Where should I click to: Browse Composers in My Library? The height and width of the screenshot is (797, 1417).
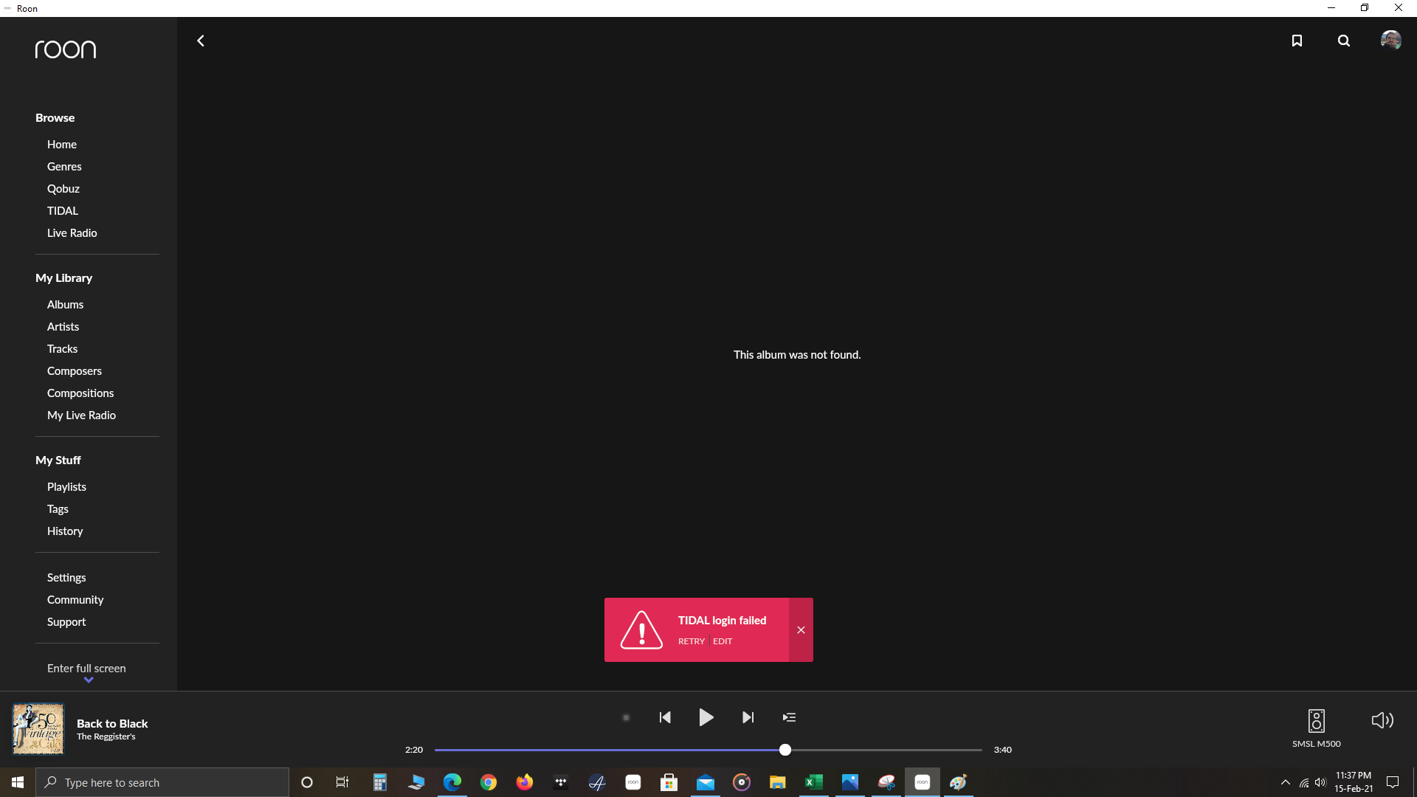pos(75,371)
